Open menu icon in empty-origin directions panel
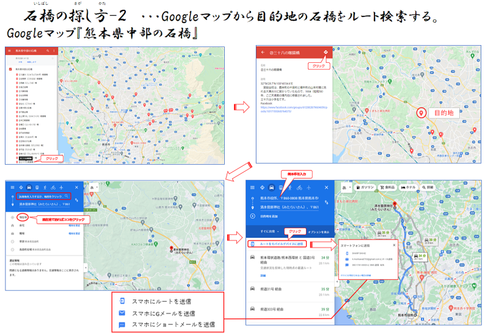The image size is (488, 333). [12, 187]
